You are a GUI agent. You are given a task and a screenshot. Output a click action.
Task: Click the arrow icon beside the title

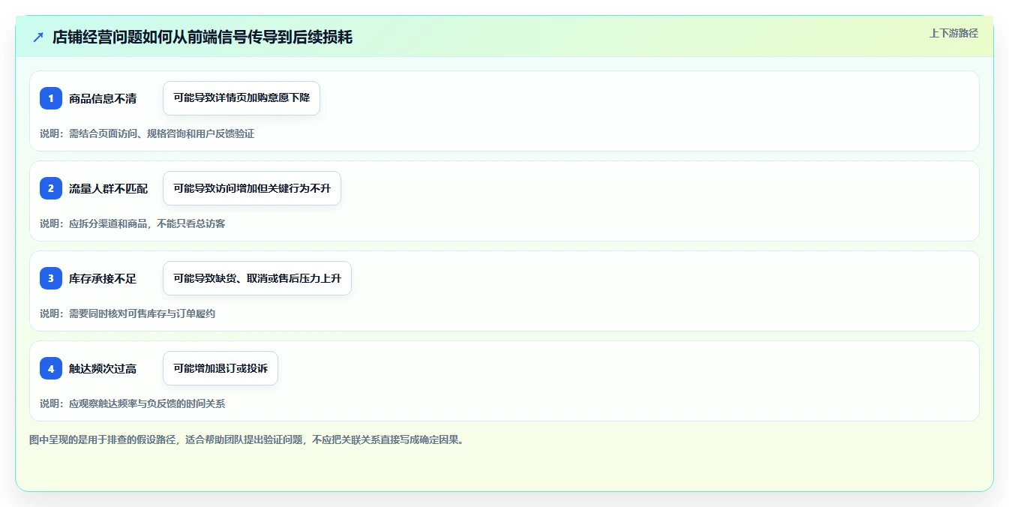coord(38,37)
